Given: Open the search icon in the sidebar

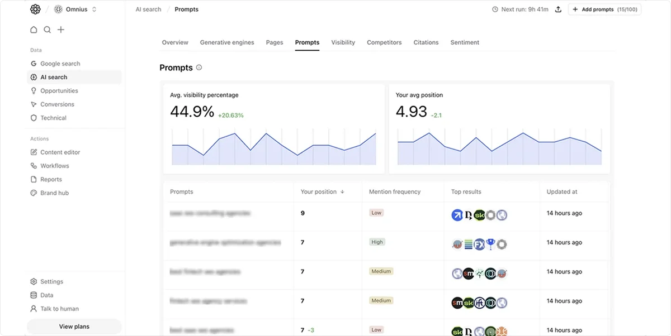Looking at the screenshot, I should [48, 29].
